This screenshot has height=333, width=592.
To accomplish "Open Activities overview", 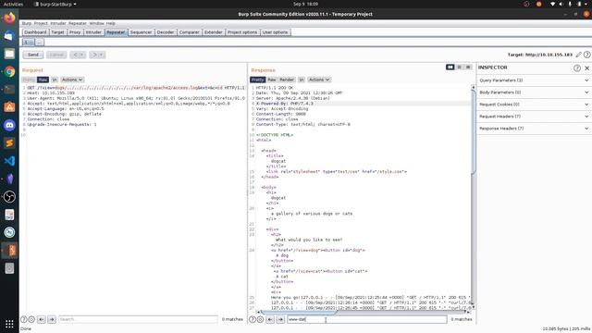I will (x=13, y=4).
